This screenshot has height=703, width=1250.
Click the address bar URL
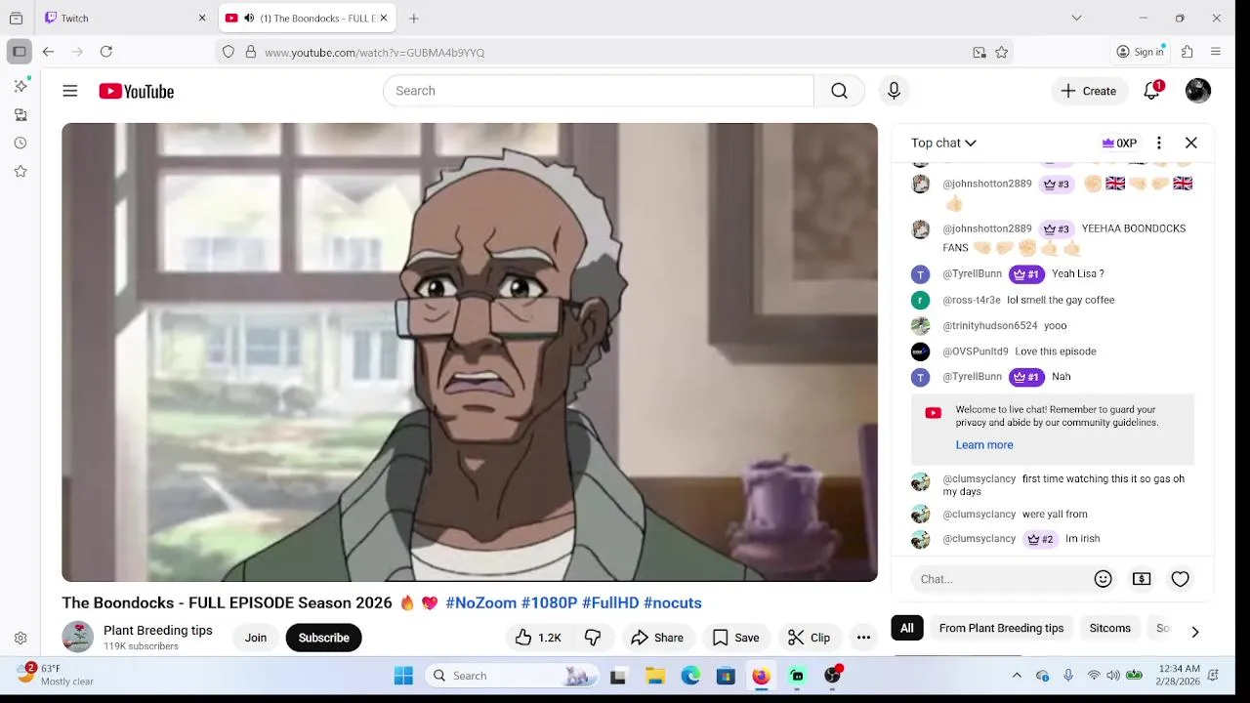point(374,53)
